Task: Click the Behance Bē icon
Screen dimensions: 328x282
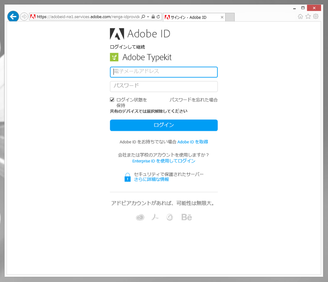Action: tap(186, 217)
